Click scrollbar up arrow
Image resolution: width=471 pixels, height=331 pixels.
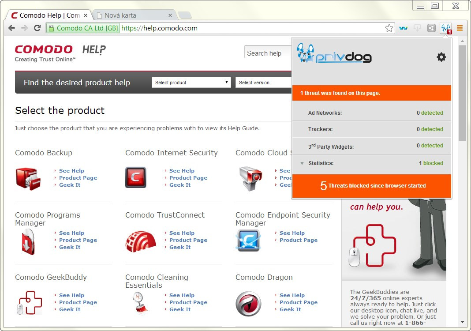(462, 40)
